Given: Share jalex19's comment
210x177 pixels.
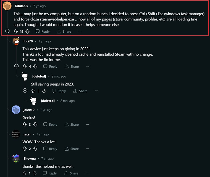Looking at the screenshot, I should (72, 125).
